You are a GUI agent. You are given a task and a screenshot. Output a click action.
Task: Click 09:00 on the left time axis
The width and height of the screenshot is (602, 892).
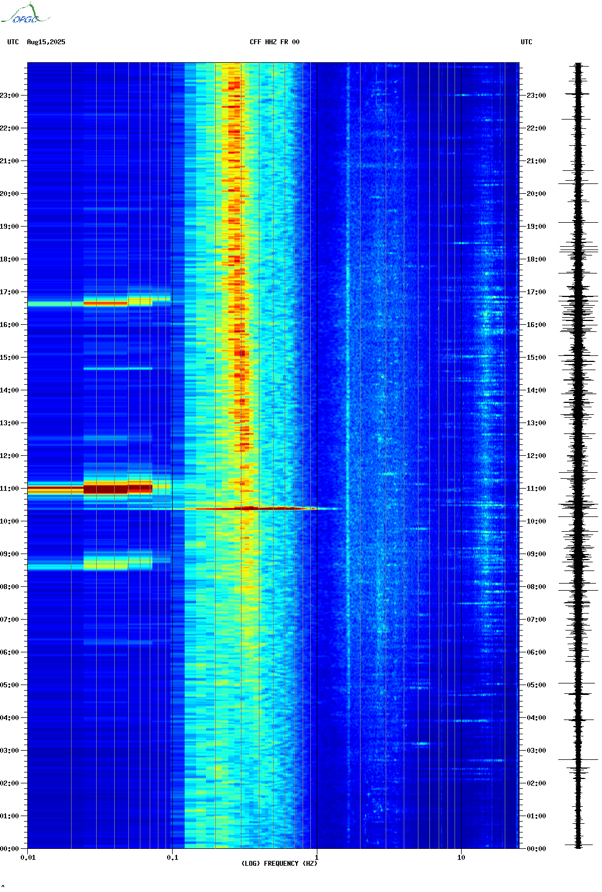[9, 554]
